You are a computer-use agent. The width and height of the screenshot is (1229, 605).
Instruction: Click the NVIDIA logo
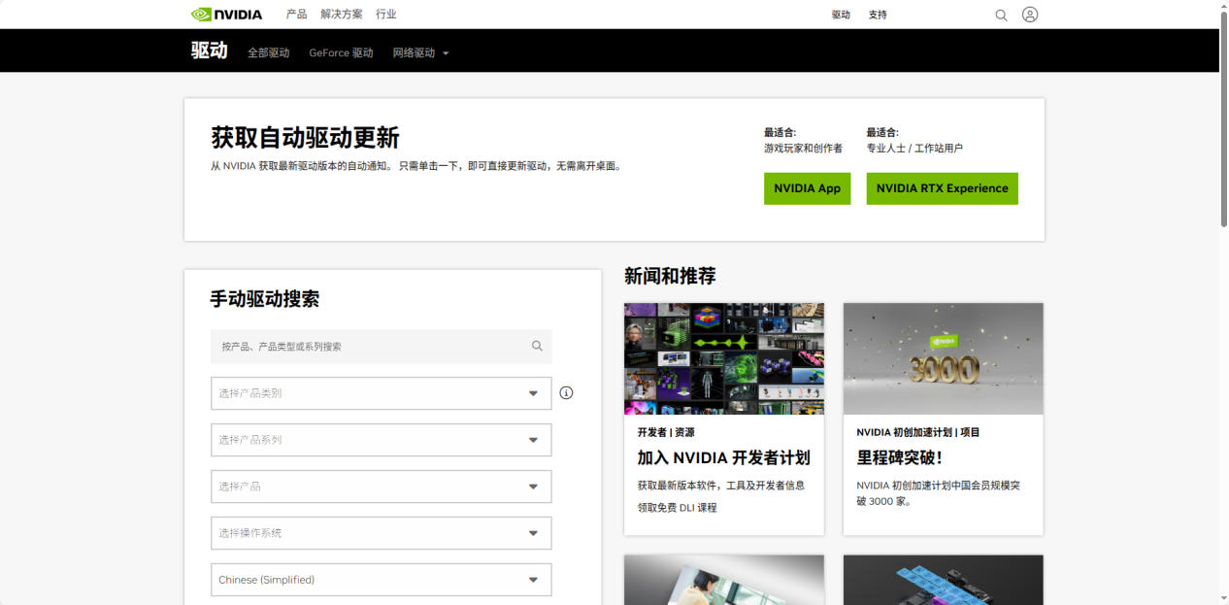coord(227,14)
